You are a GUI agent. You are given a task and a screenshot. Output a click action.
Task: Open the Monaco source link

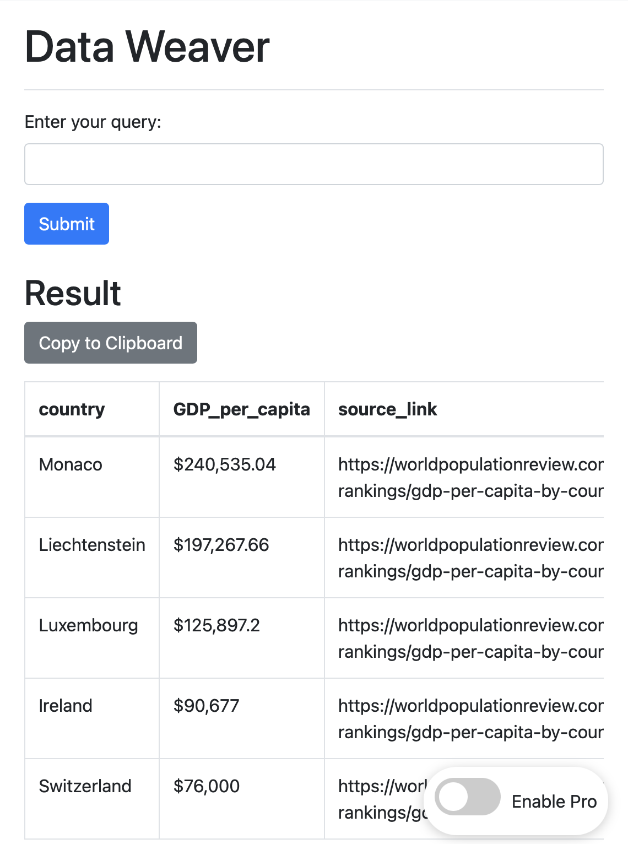[x=471, y=477]
